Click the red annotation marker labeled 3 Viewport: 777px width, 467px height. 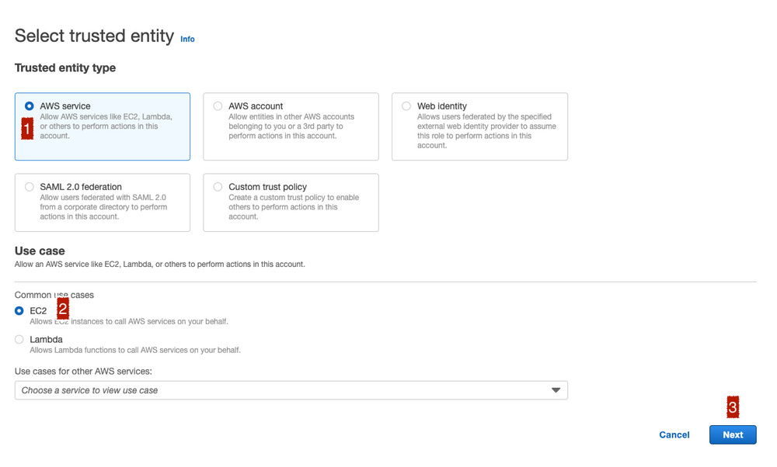click(x=731, y=407)
